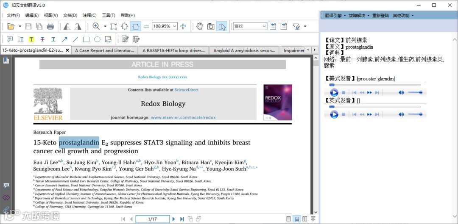Open www.elsevier.com/locate/redox homepage link
This screenshot has height=224, width=458.
click(183, 118)
